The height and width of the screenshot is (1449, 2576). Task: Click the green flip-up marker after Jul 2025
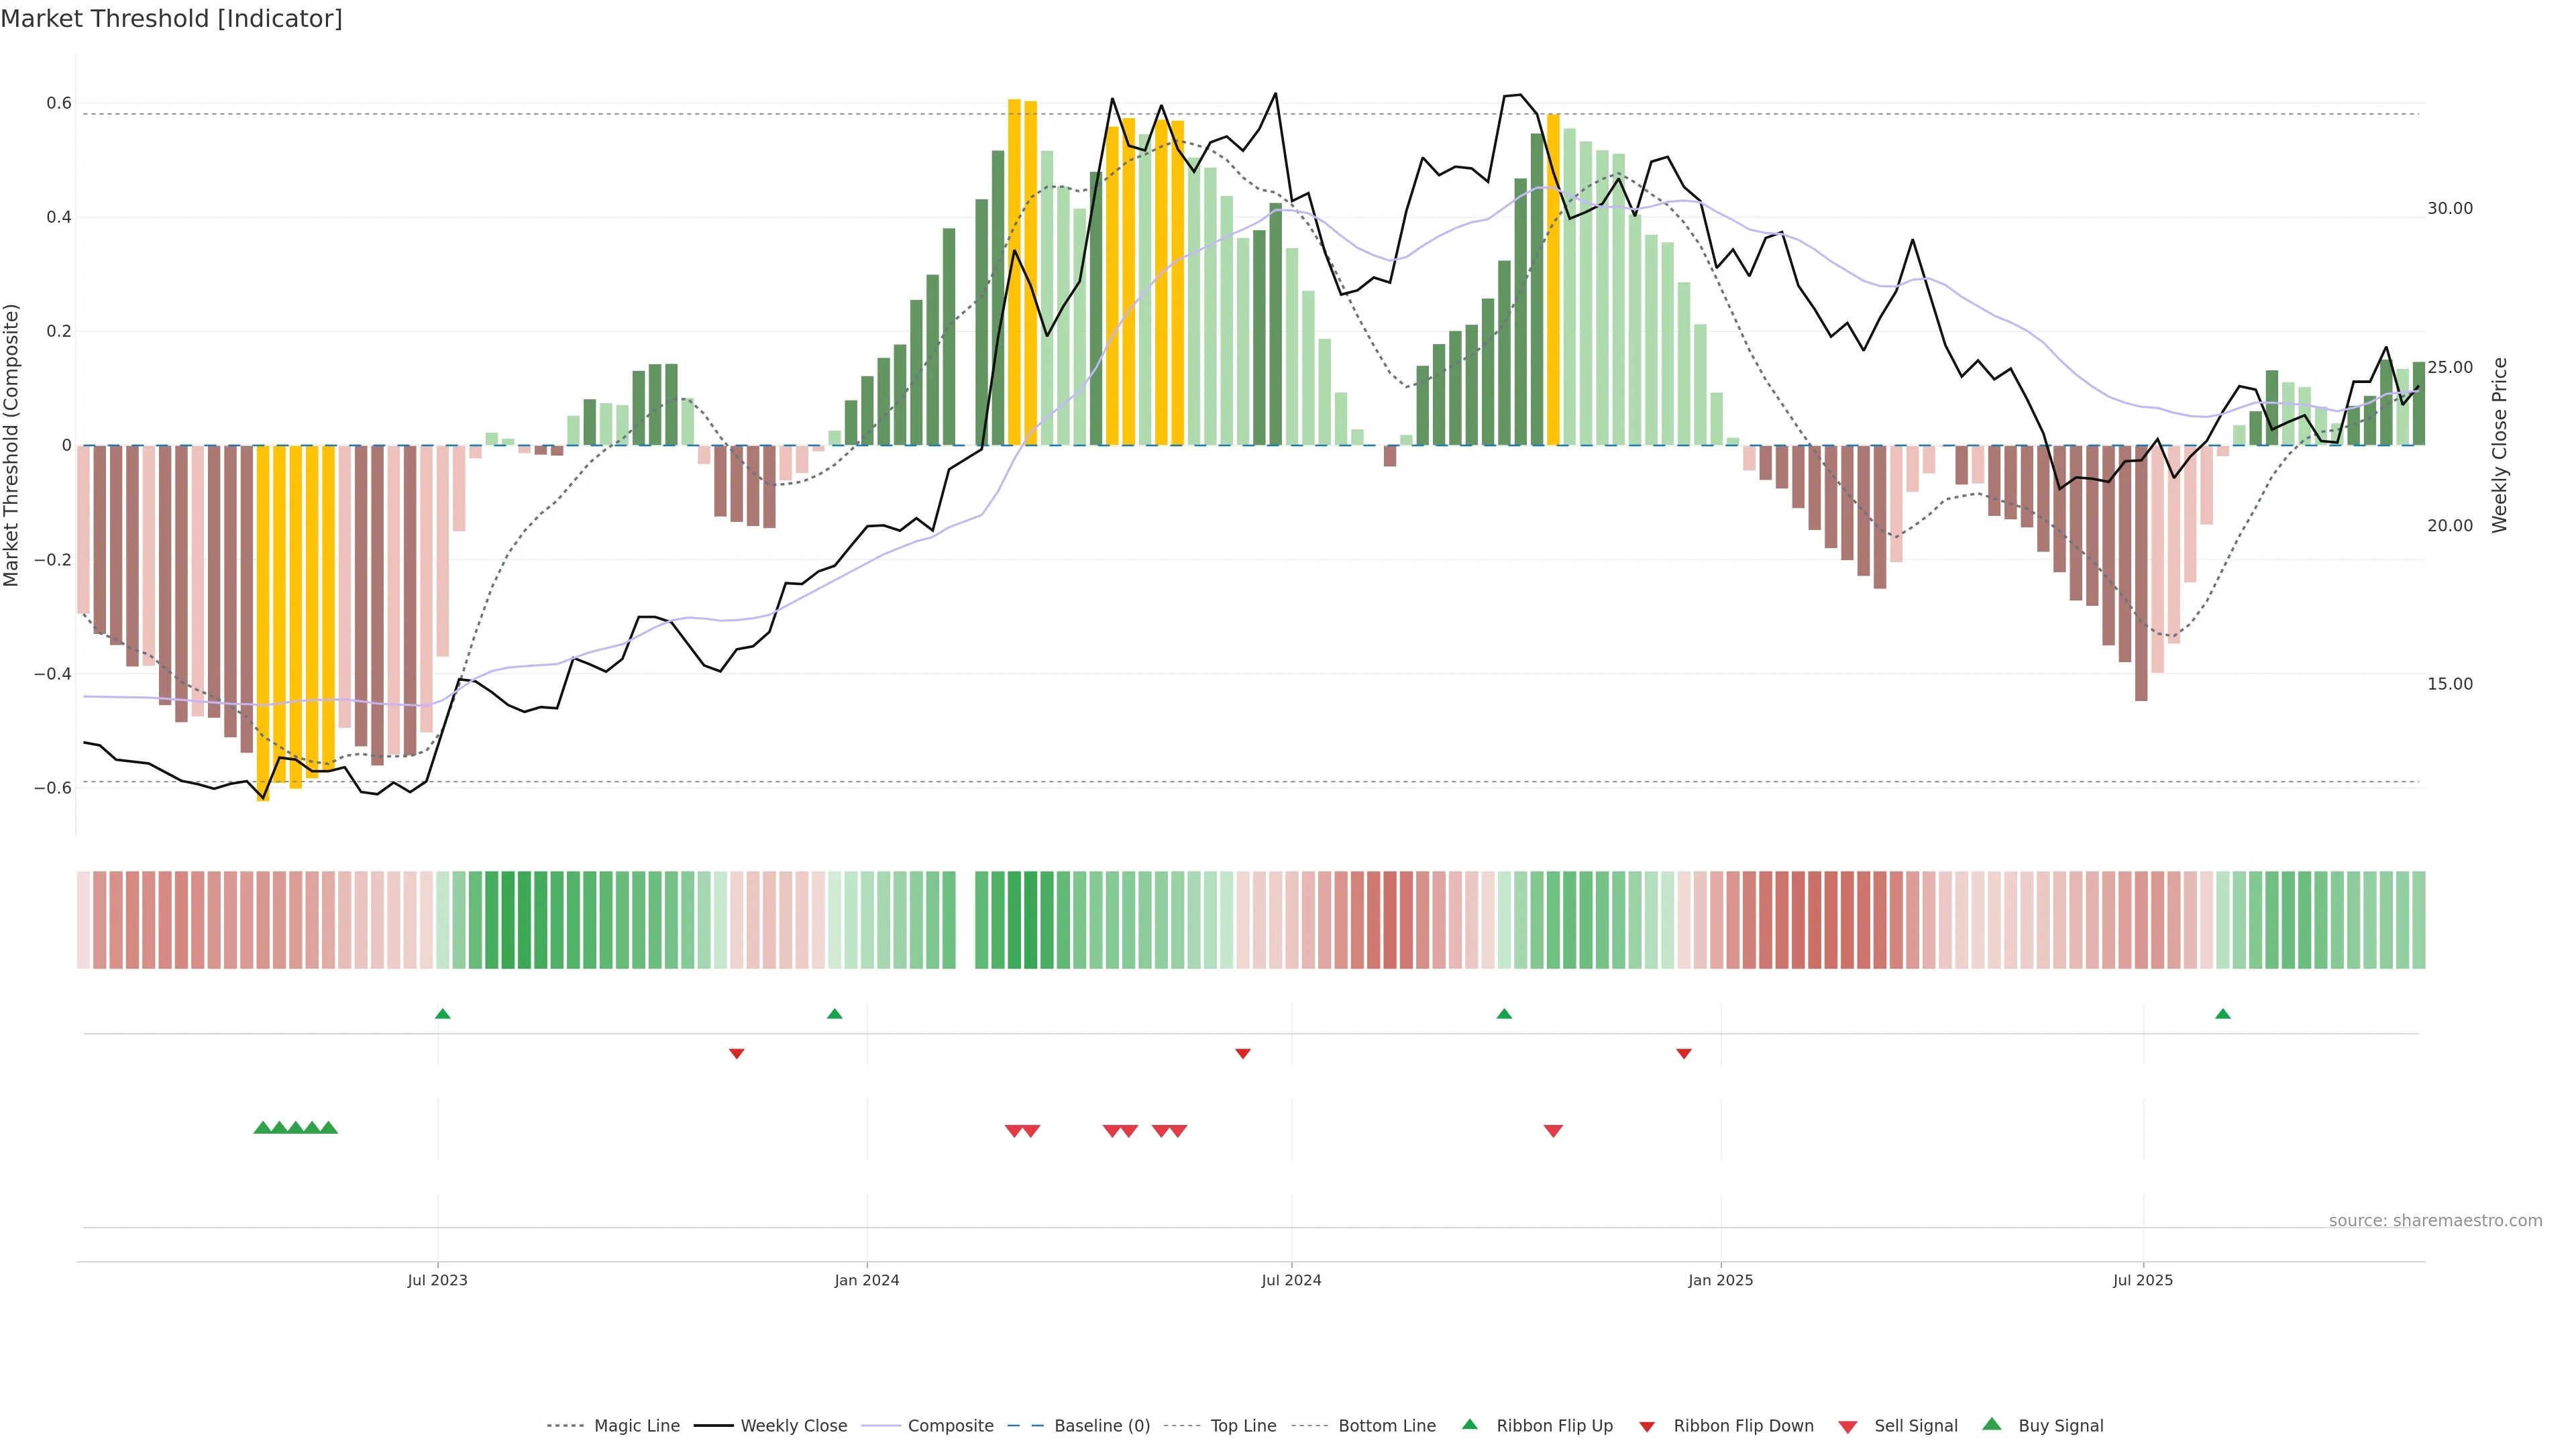pyautogui.click(x=2222, y=1014)
